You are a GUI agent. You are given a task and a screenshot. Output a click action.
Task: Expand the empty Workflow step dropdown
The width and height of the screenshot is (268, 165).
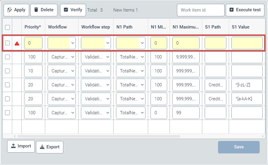(x=96, y=43)
